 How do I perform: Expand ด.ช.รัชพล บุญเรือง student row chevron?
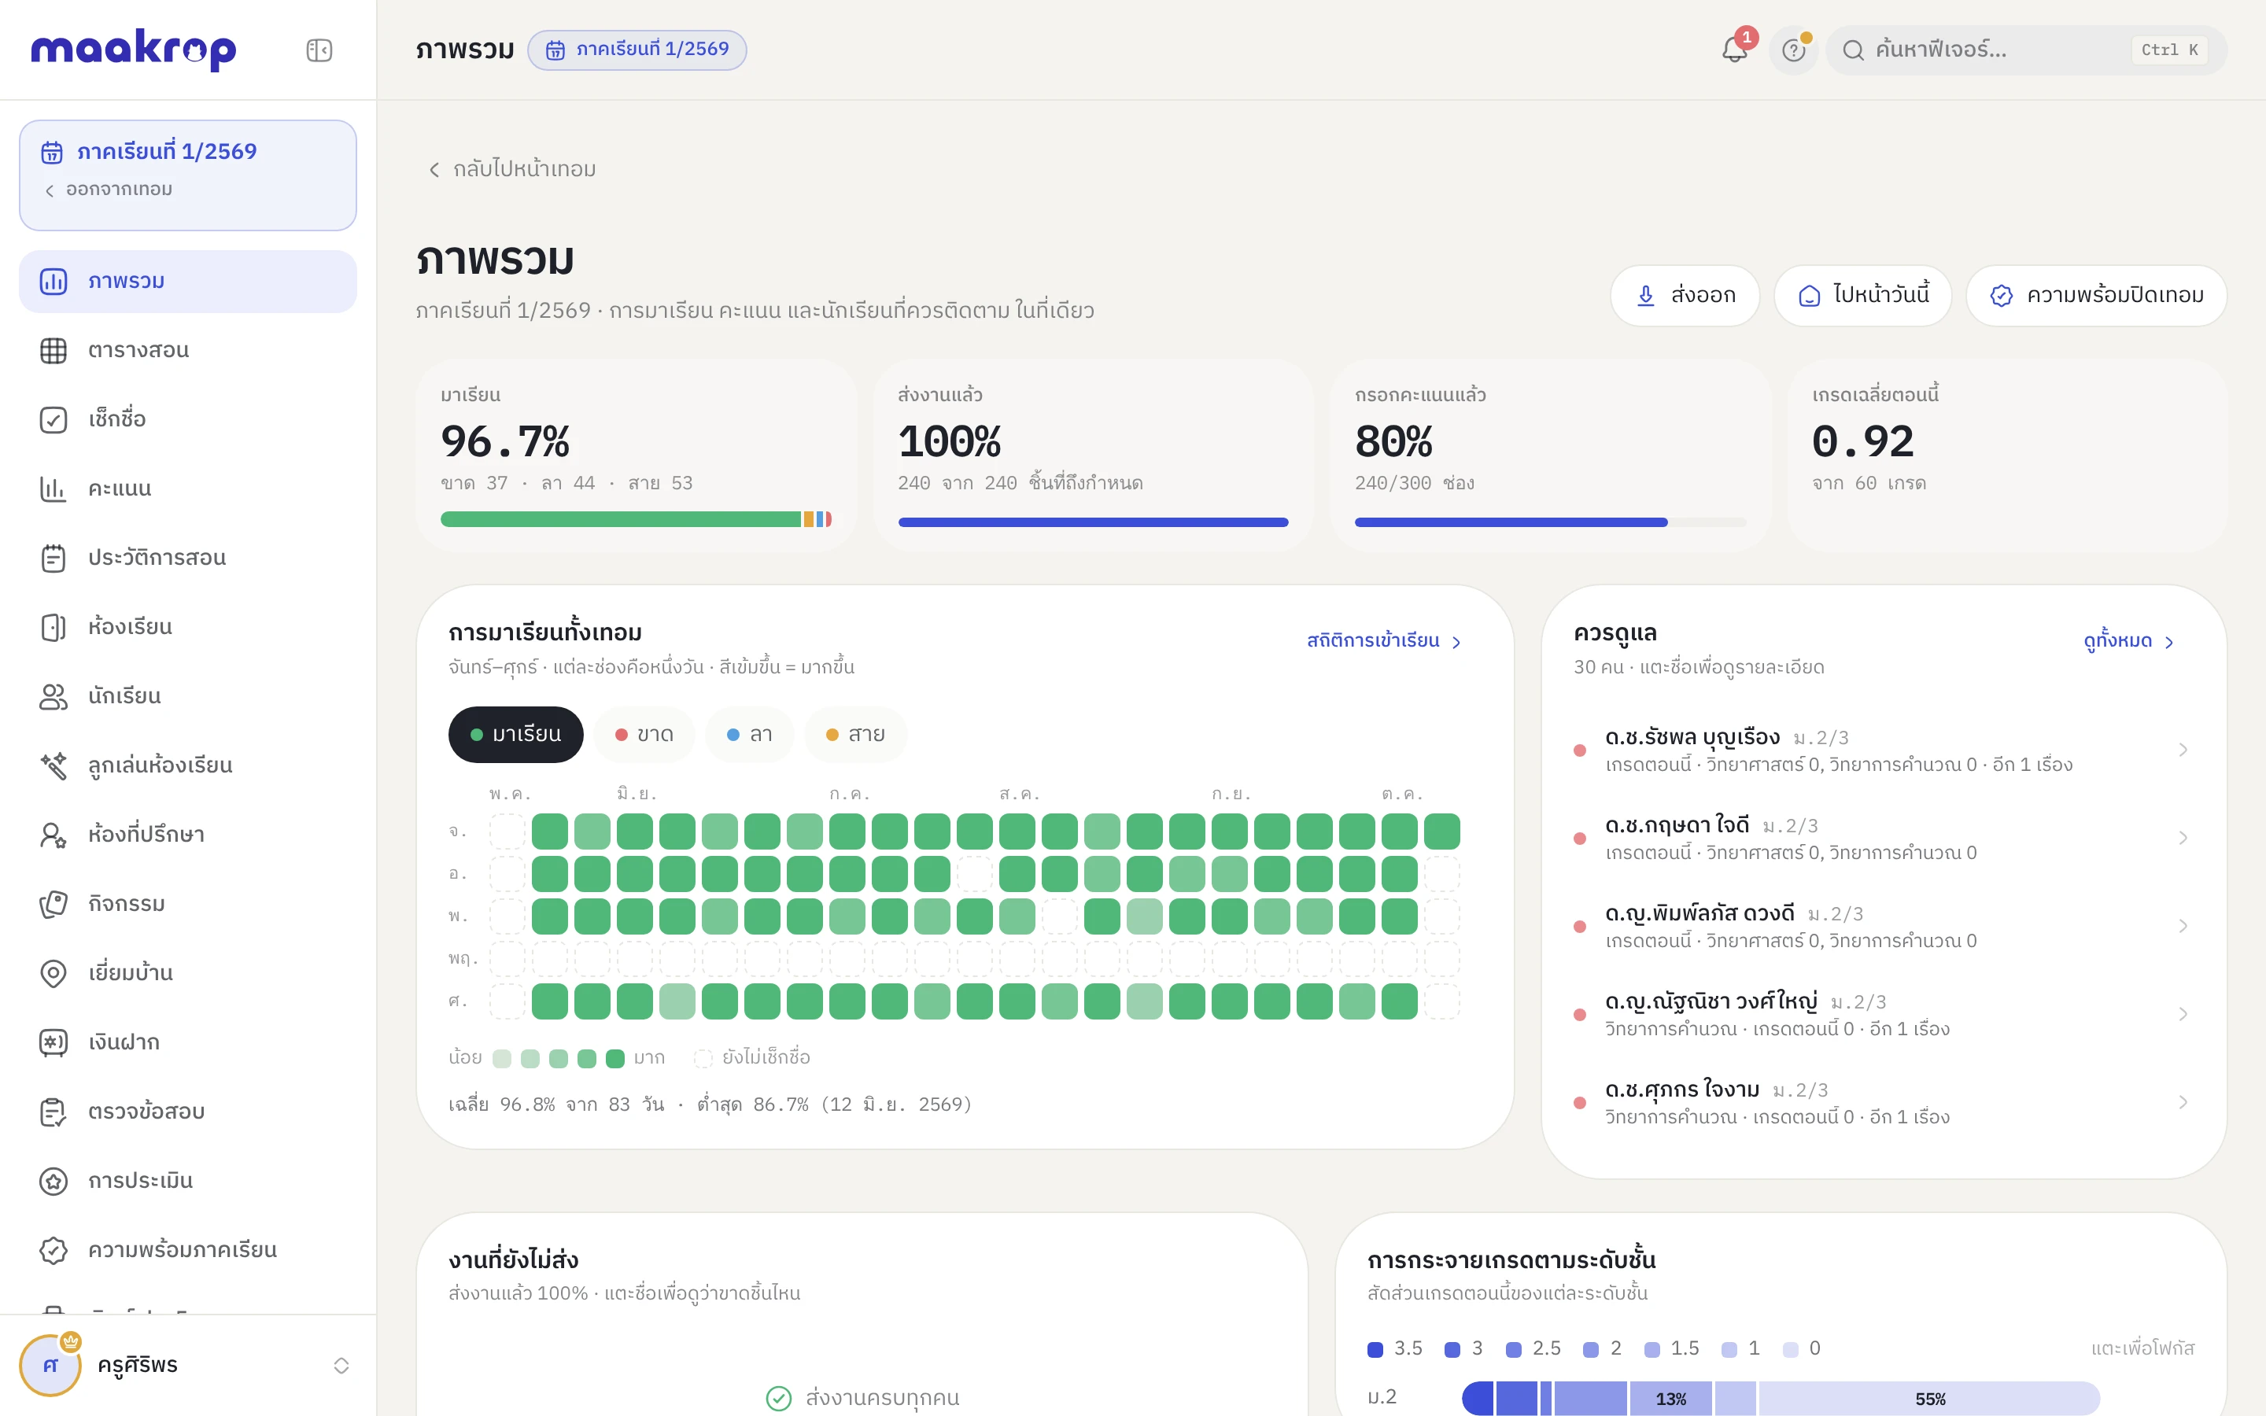[x=2183, y=750]
